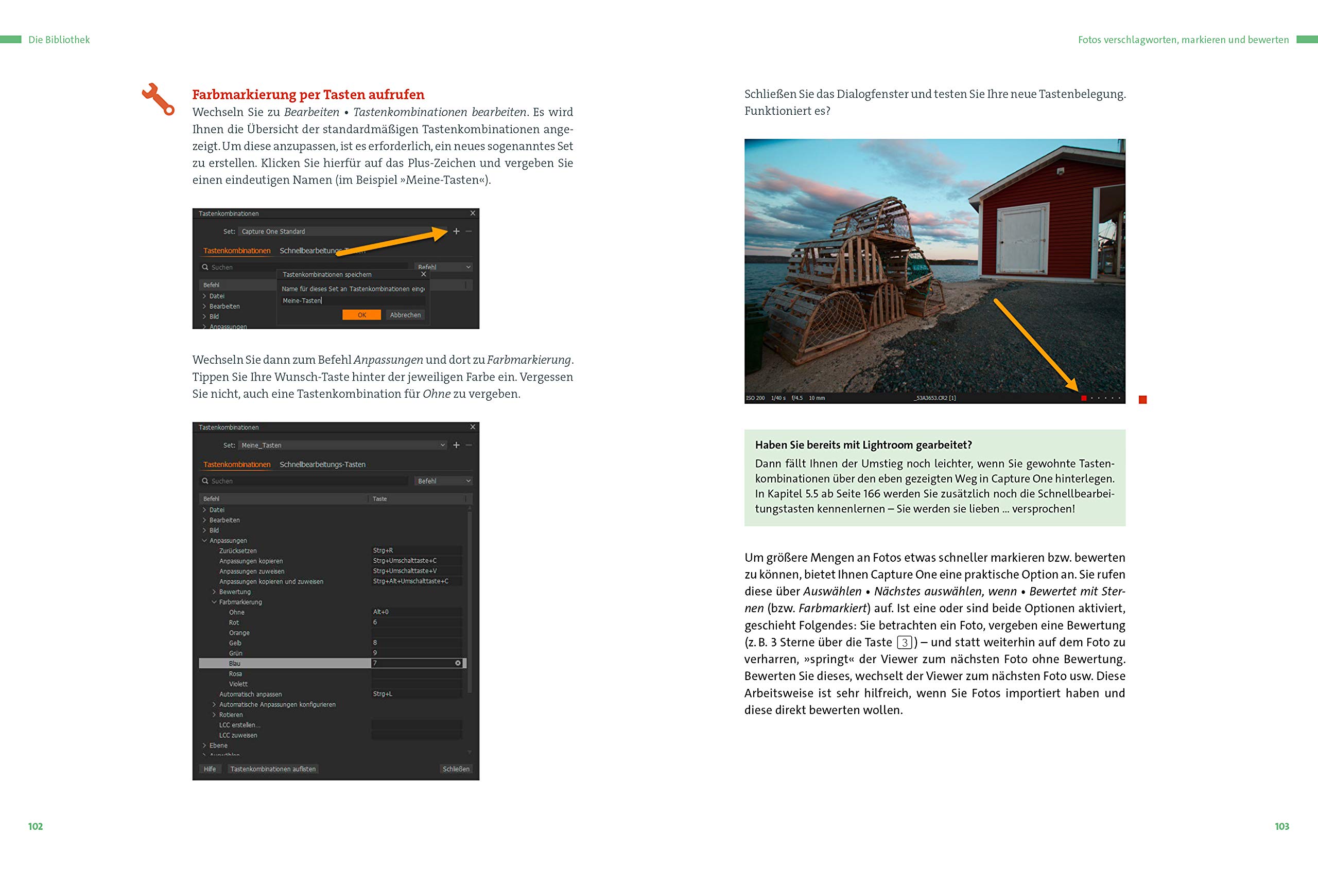Click the Automatisch anpassen key field showing Strg+L
This screenshot has height=872, width=1318.
tap(417, 694)
